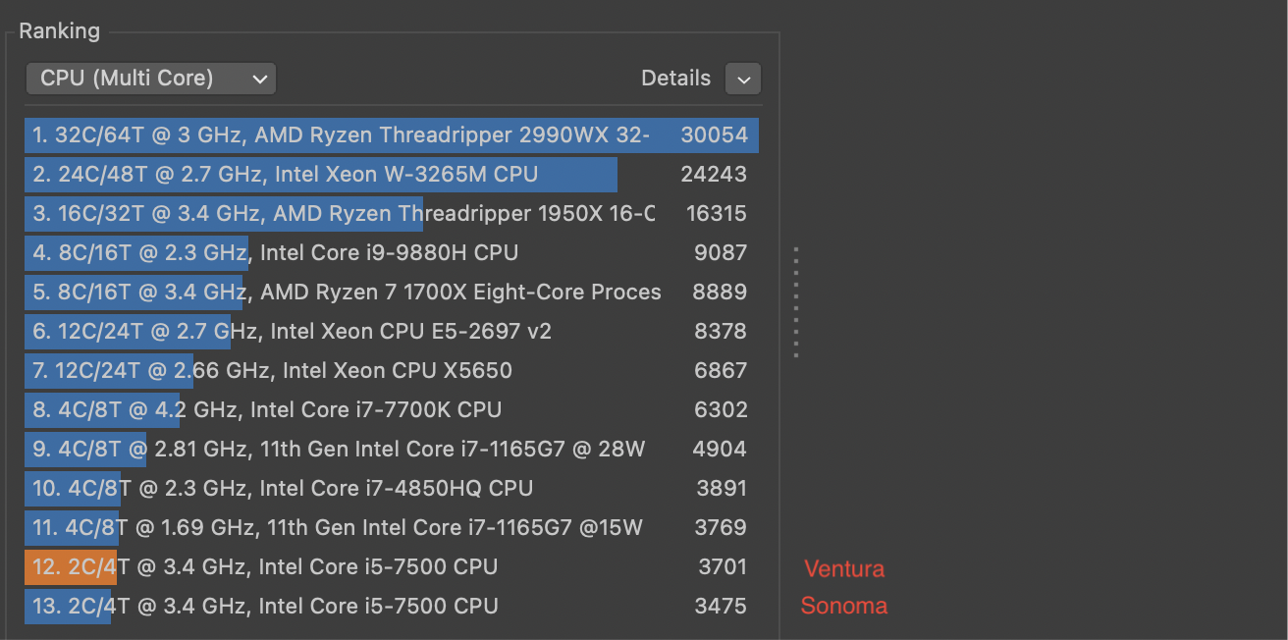The height and width of the screenshot is (640, 1288).
Task: Expand the Details chevron button
Action: (743, 79)
